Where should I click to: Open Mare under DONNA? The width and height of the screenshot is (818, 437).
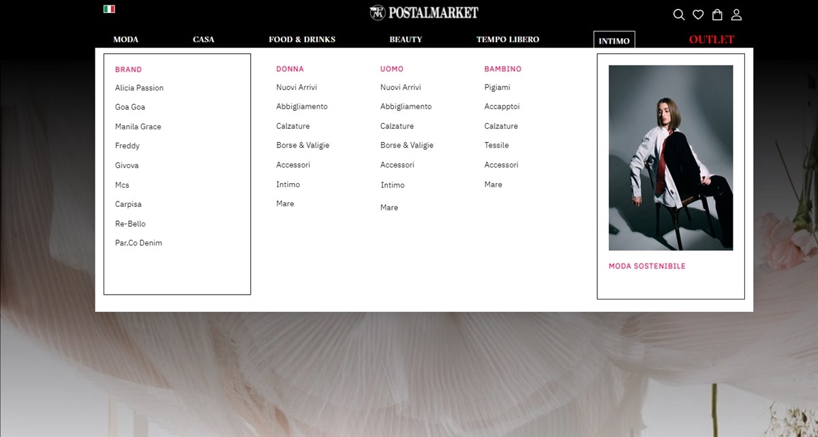tap(285, 204)
